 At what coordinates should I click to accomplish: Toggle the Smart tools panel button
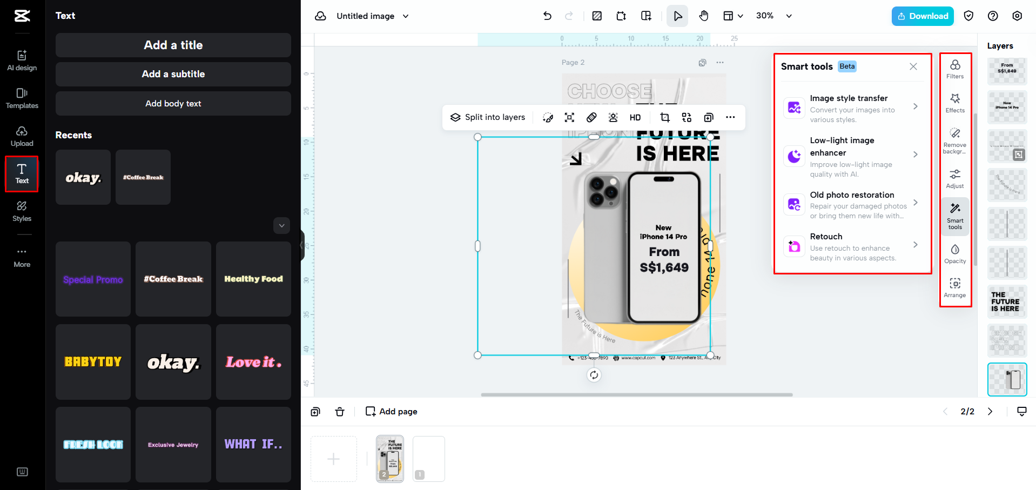(x=954, y=216)
